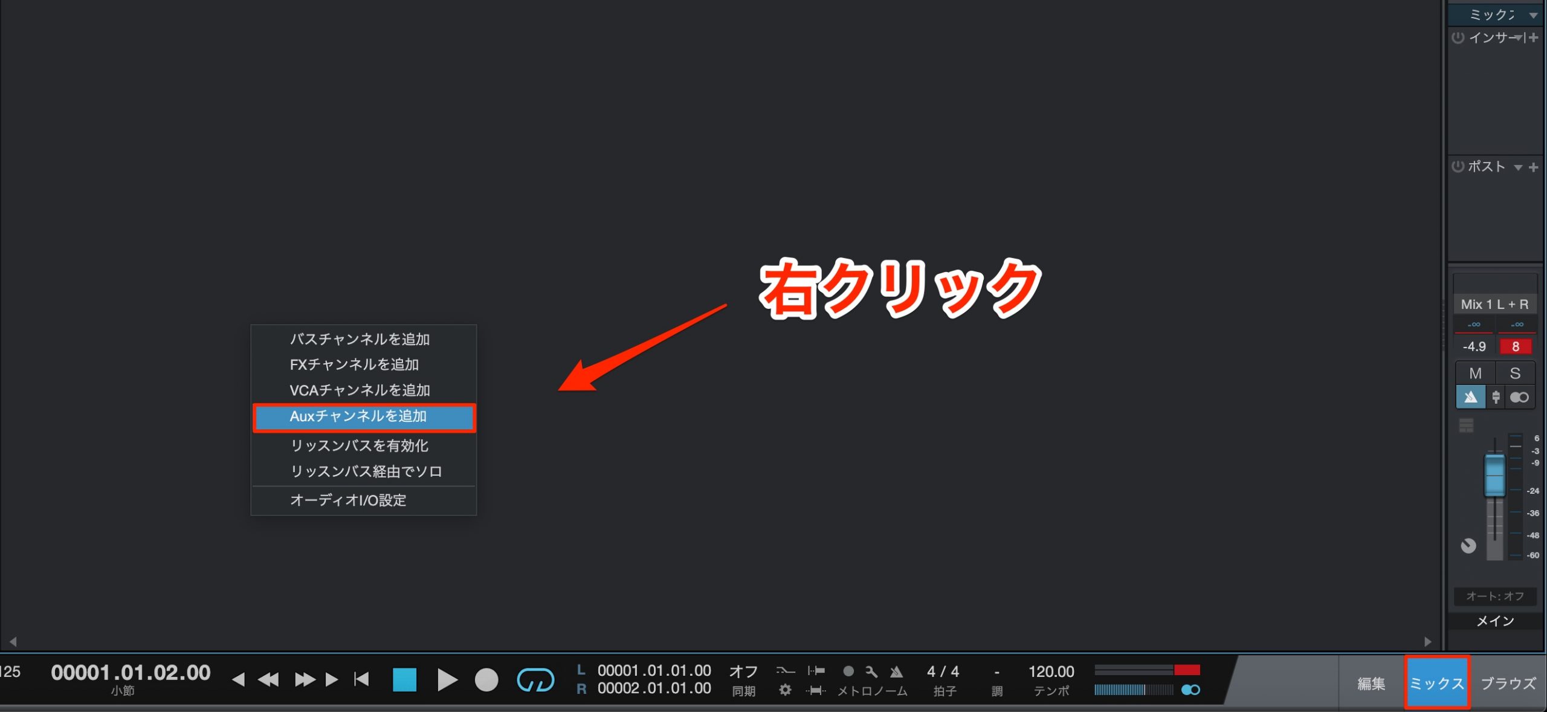The image size is (1547, 712).
Task: Toggle the metronome click in the transport bar
Action: pos(896,672)
